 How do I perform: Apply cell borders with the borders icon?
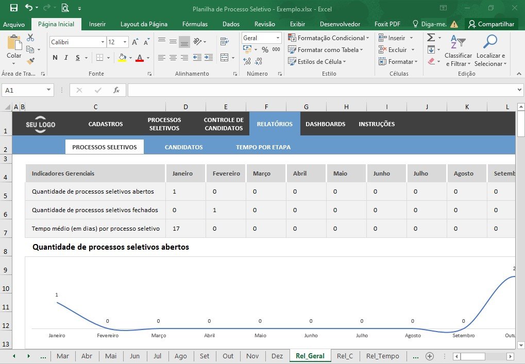[100, 58]
